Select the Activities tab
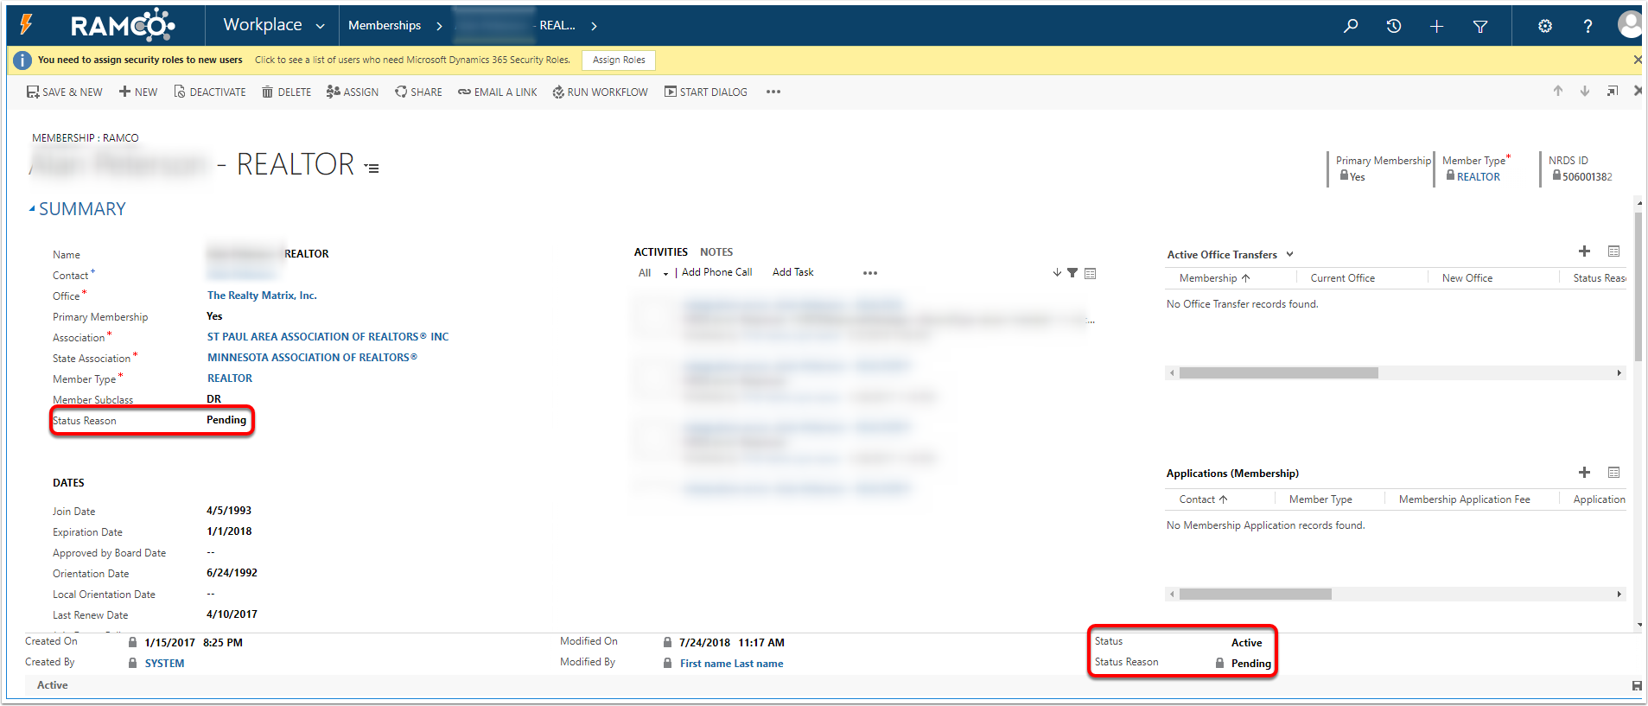 [x=661, y=252]
